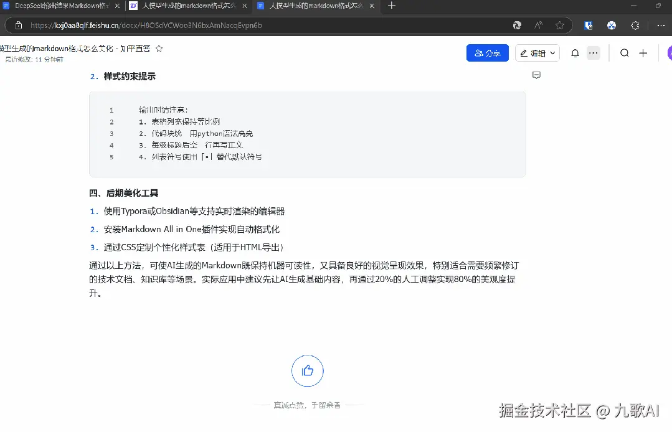The image size is (672, 432).
Task: Refresh the page with the reload icon
Action: tap(517, 26)
